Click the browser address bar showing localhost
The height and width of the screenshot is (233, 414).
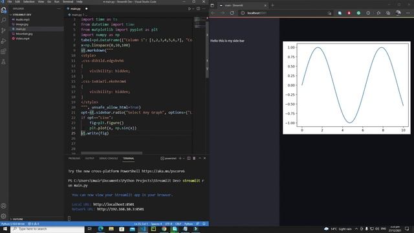coord(285,13)
